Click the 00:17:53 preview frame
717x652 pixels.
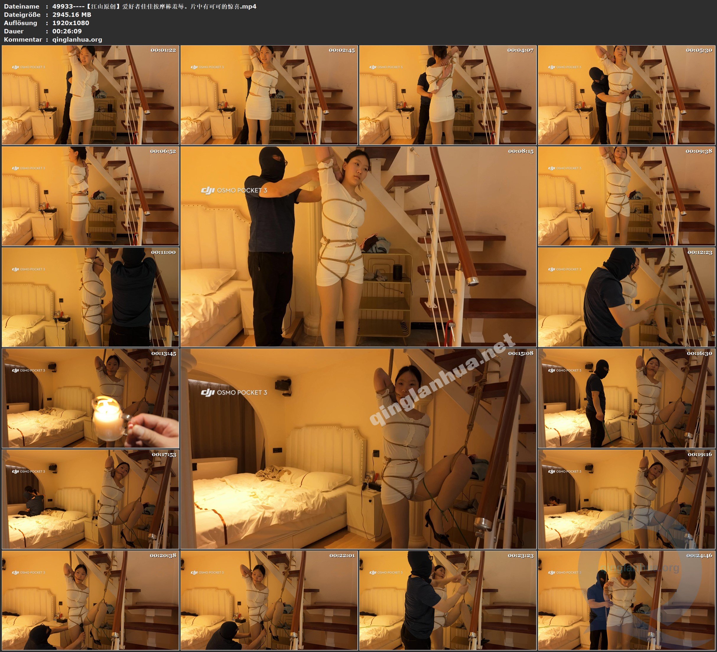coord(90,499)
